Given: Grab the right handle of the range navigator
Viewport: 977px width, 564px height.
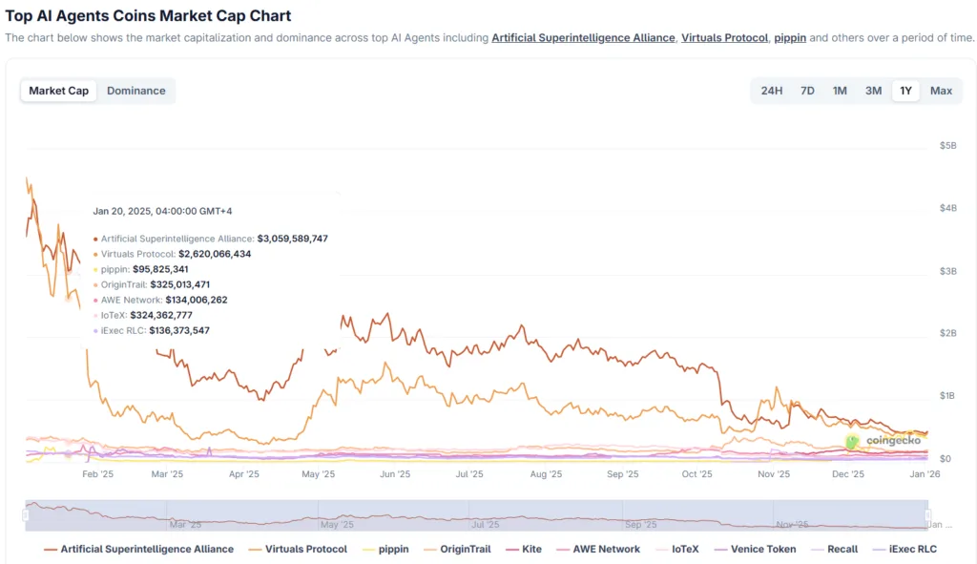Looking at the screenshot, I should 927,515.
